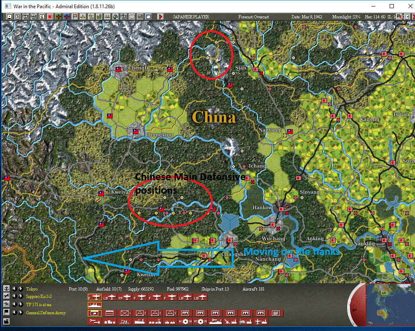415x331 pixels.
Task: Click left arrow beside General Defence Army
Action: (x=15, y=313)
